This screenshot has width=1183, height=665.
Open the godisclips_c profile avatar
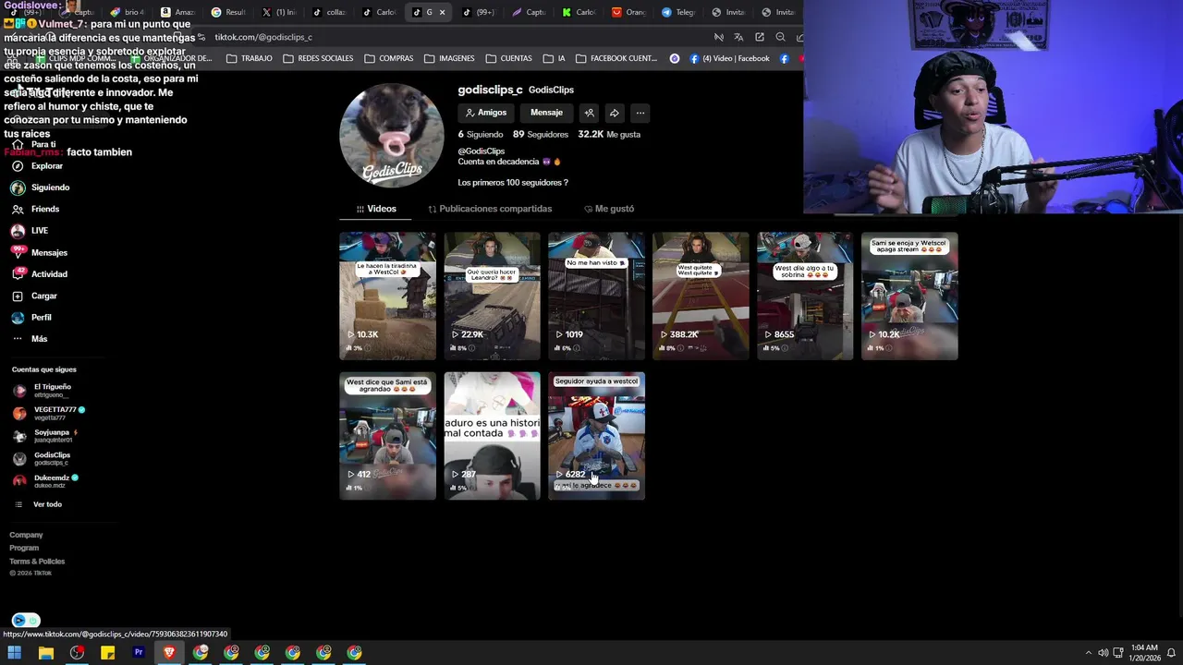click(392, 136)
